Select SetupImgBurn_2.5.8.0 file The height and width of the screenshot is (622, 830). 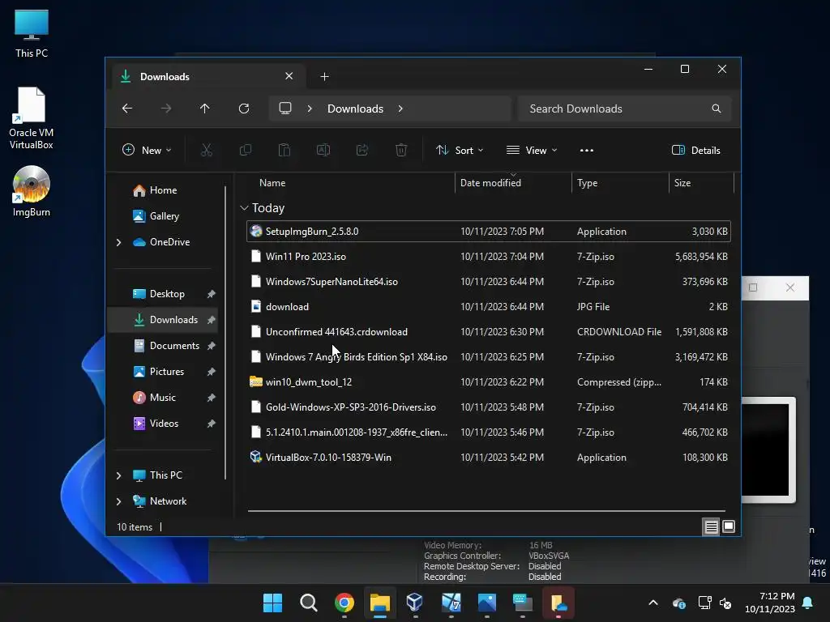point(489,232)
